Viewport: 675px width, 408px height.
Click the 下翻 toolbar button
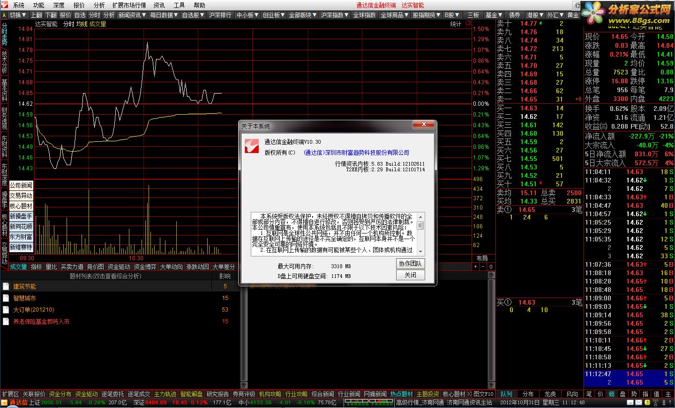pos(51,15)
